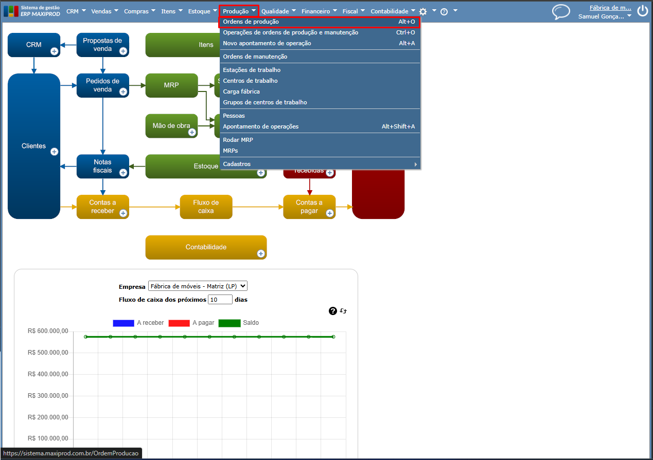
Task: Click the chart refresh arrows icon
Action: (343, 311)
